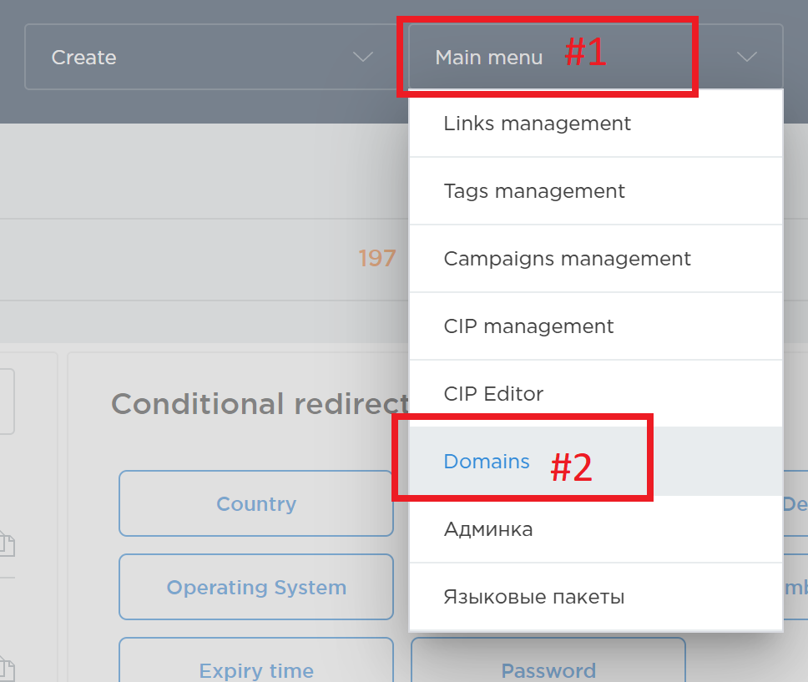The height and width of the screenshot is (682, 808).
Task: Open the Админка menu item
Action: [596, 529]
